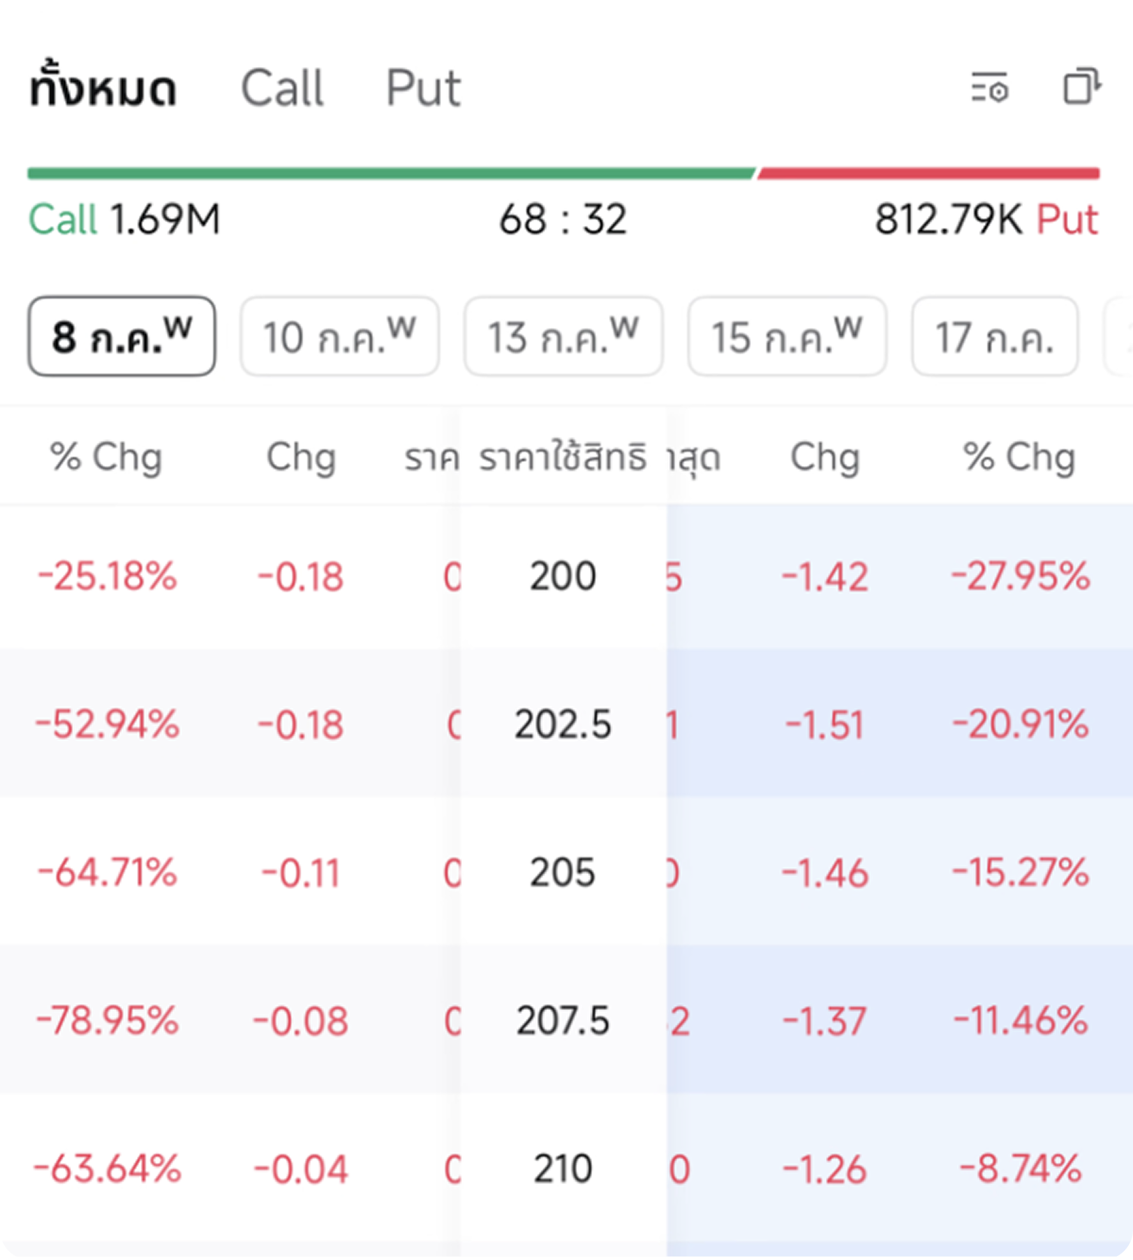Select the 207.5 strike price

click(563, 1020)
